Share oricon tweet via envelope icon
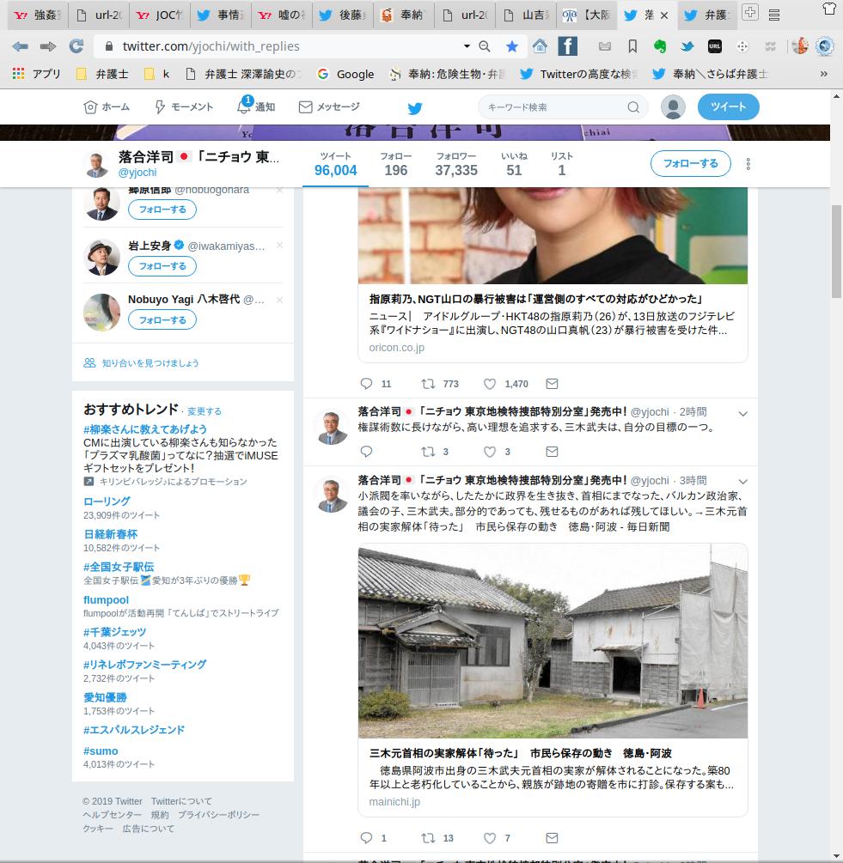This screenshot has width=843, height=863. [x=552, y=384]
